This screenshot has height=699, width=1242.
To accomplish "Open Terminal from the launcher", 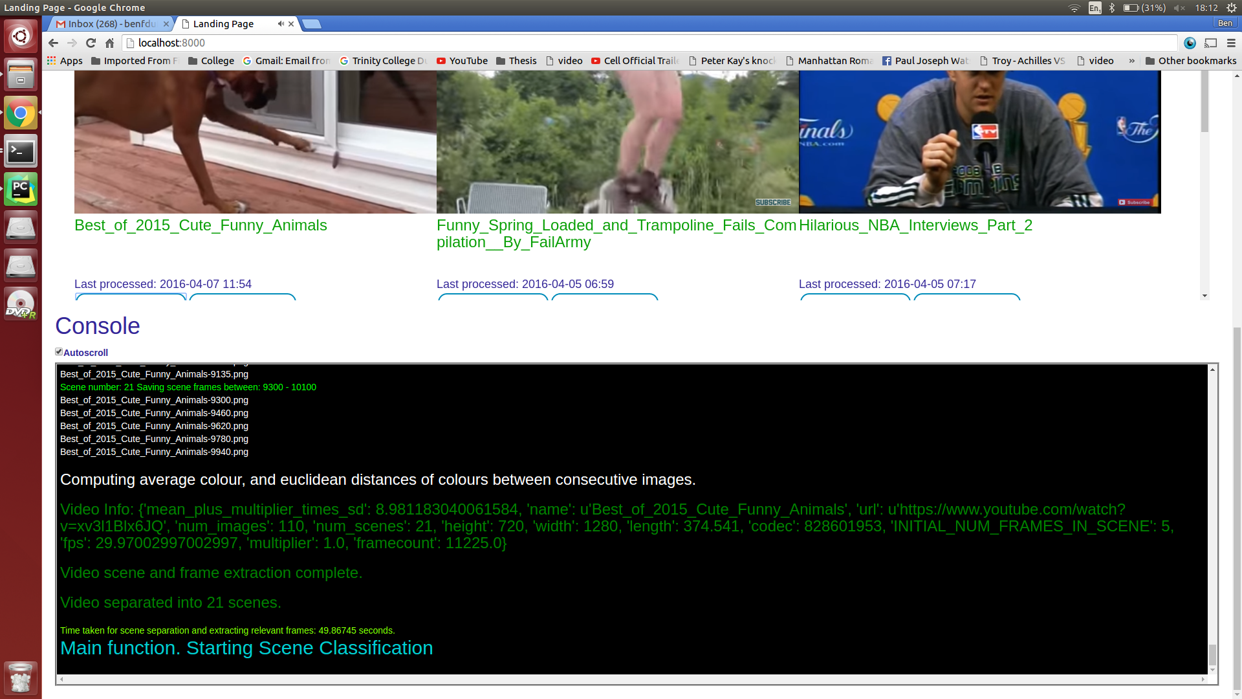I will [21, 151].
